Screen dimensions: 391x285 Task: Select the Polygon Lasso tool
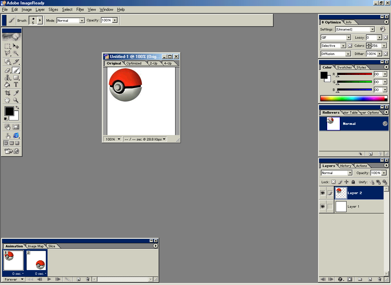[x=7, y=53]
